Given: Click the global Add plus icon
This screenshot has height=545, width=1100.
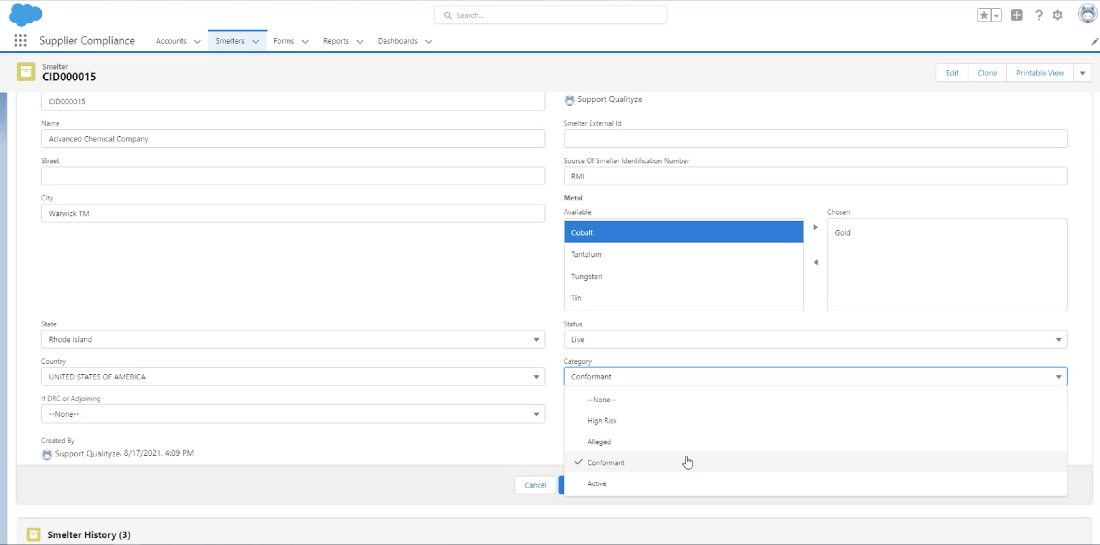Looking at the screenshot, I should pyautogui.click(x=1016, y=15).
